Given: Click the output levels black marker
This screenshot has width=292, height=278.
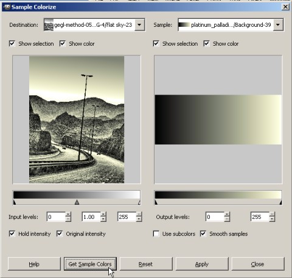Looking at the screenshot, I should click(156, 202).
